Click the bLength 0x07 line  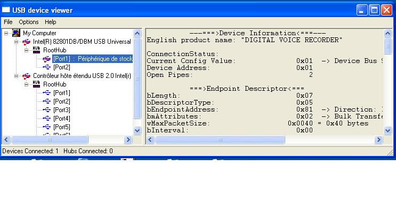230,96
